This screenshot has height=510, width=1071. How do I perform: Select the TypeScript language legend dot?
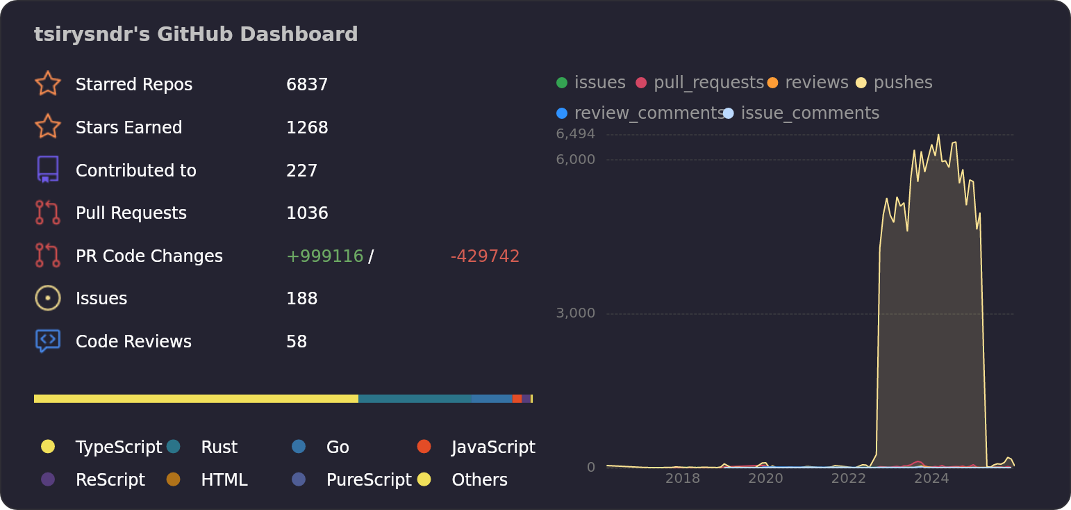tap(48, 447)
